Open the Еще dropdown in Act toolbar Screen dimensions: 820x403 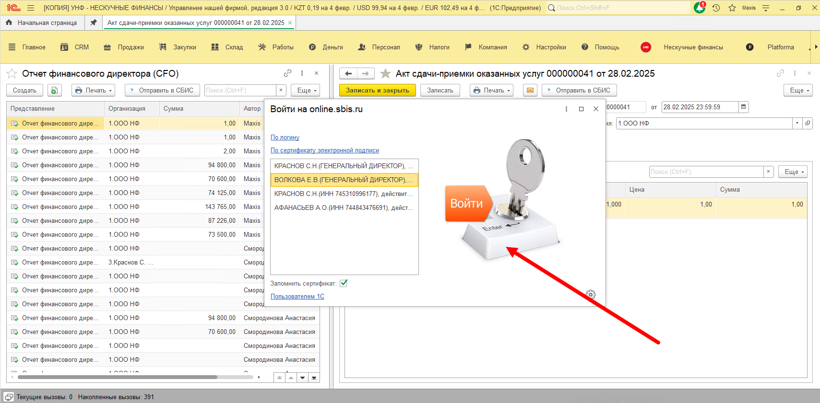tap(798, 90)
